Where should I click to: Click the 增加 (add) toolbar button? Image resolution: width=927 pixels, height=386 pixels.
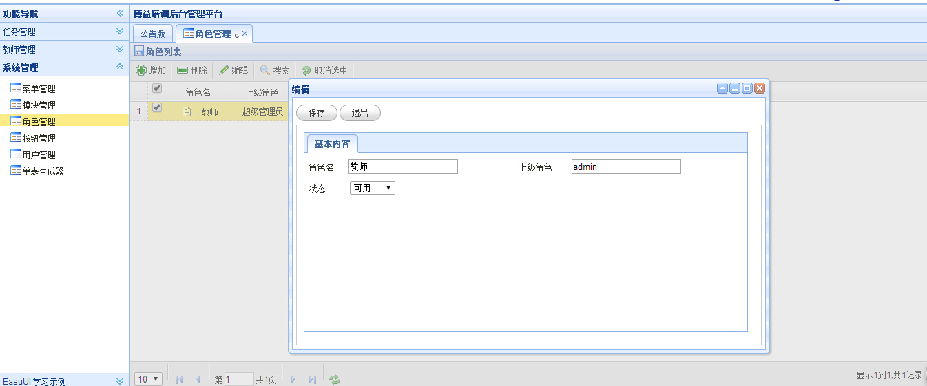pyautogui.click(x=150, y=70)
